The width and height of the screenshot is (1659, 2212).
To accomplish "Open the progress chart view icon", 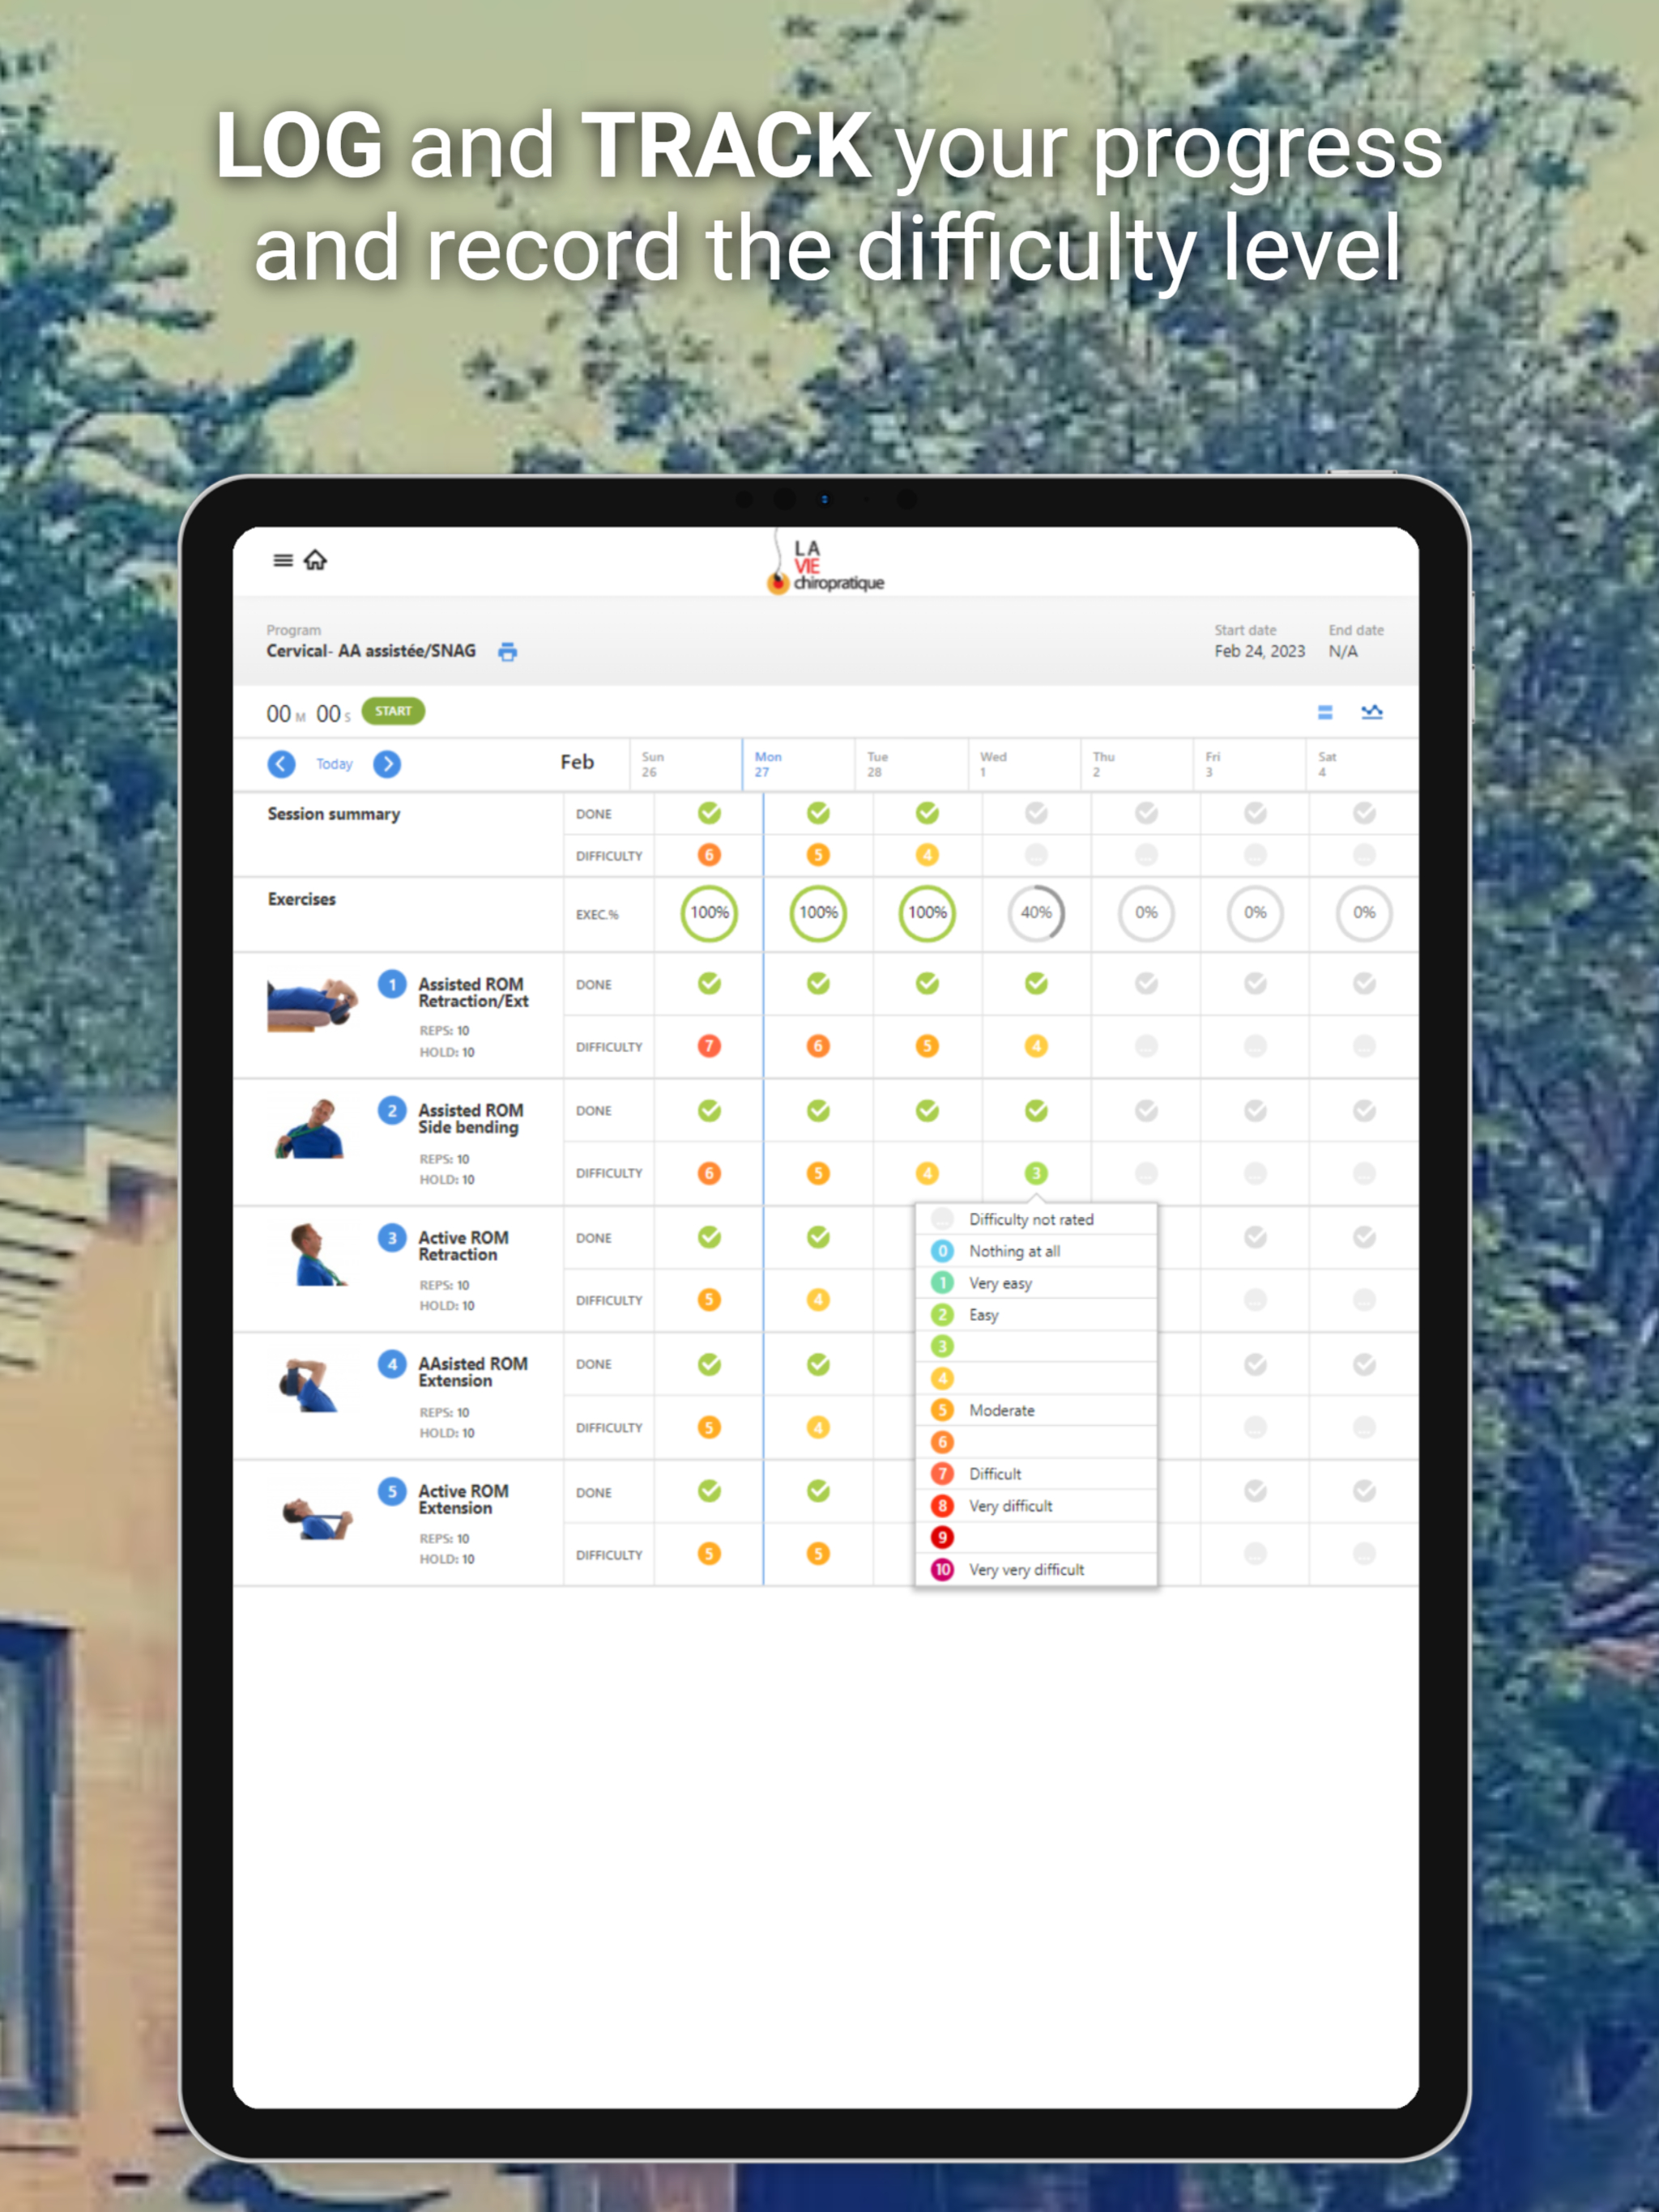I will pos(1371,712).
